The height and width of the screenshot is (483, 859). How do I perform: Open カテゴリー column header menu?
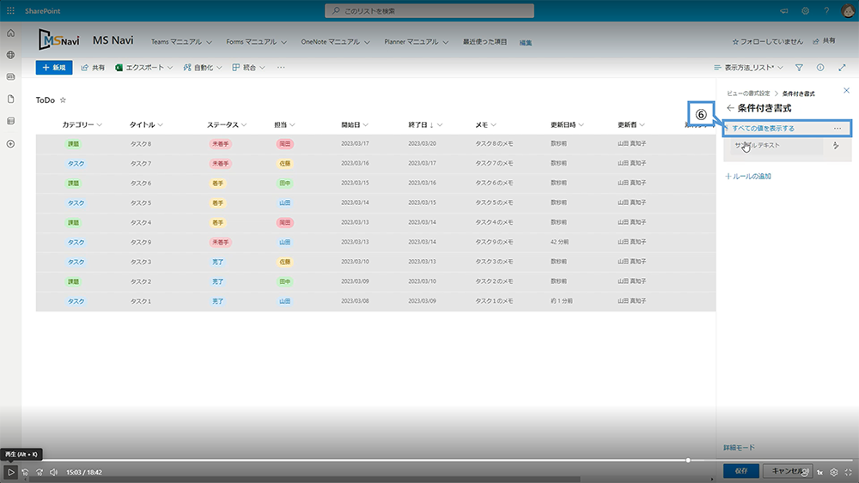(82, 124)
